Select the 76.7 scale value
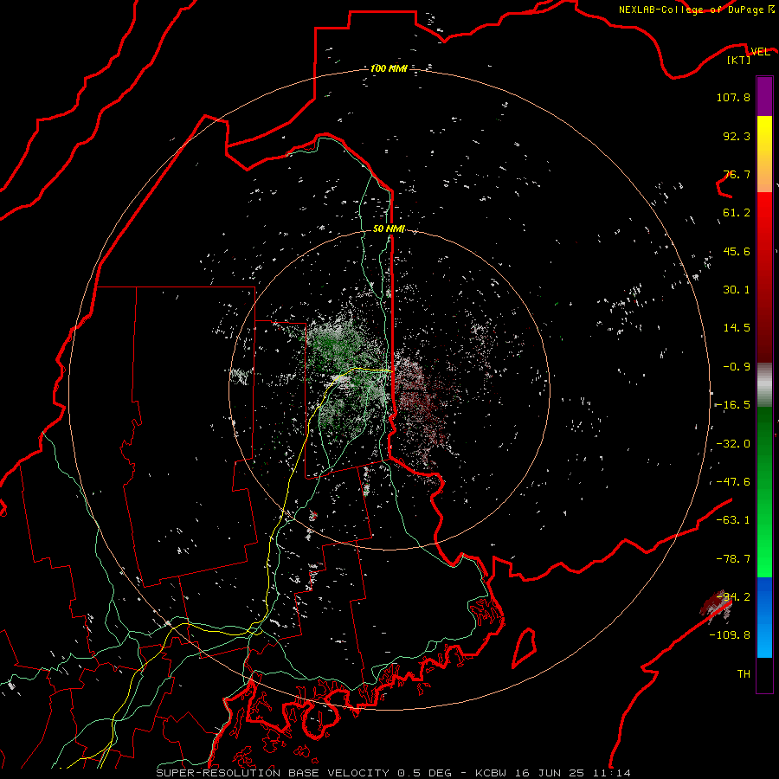779x779 pixels. click(x=737, y=174)
